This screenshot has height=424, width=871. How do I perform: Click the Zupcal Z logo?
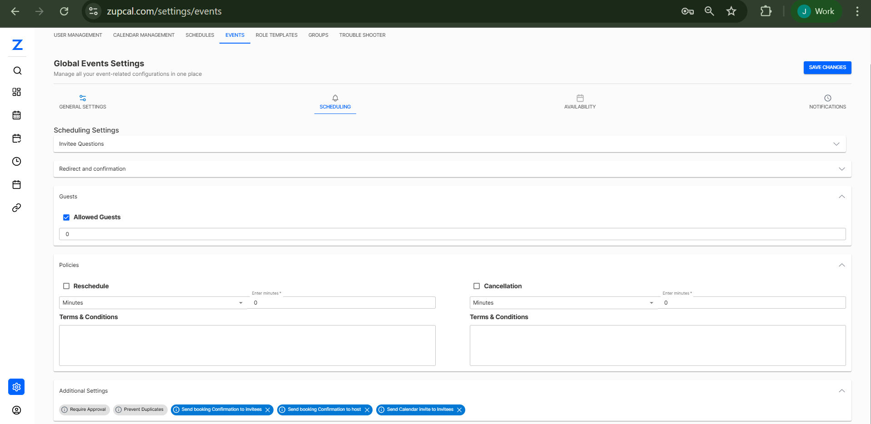click(17, 45)
